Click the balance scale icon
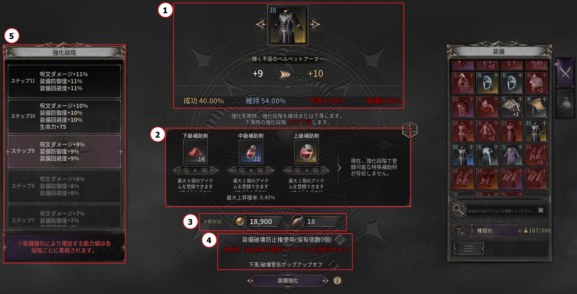Viewport: 577px width, 294px height. point(409,130)
